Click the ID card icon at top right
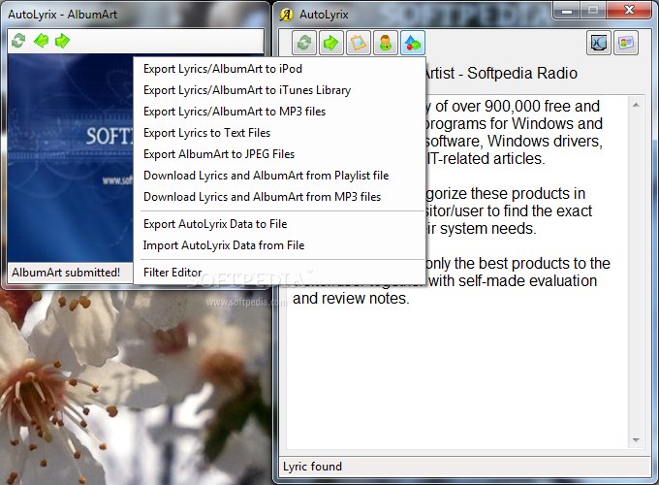The image size is (659, 485). [x=626, y=43]
